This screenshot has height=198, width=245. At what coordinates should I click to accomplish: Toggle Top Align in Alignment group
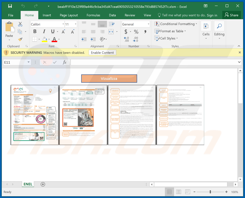point(84,23)
